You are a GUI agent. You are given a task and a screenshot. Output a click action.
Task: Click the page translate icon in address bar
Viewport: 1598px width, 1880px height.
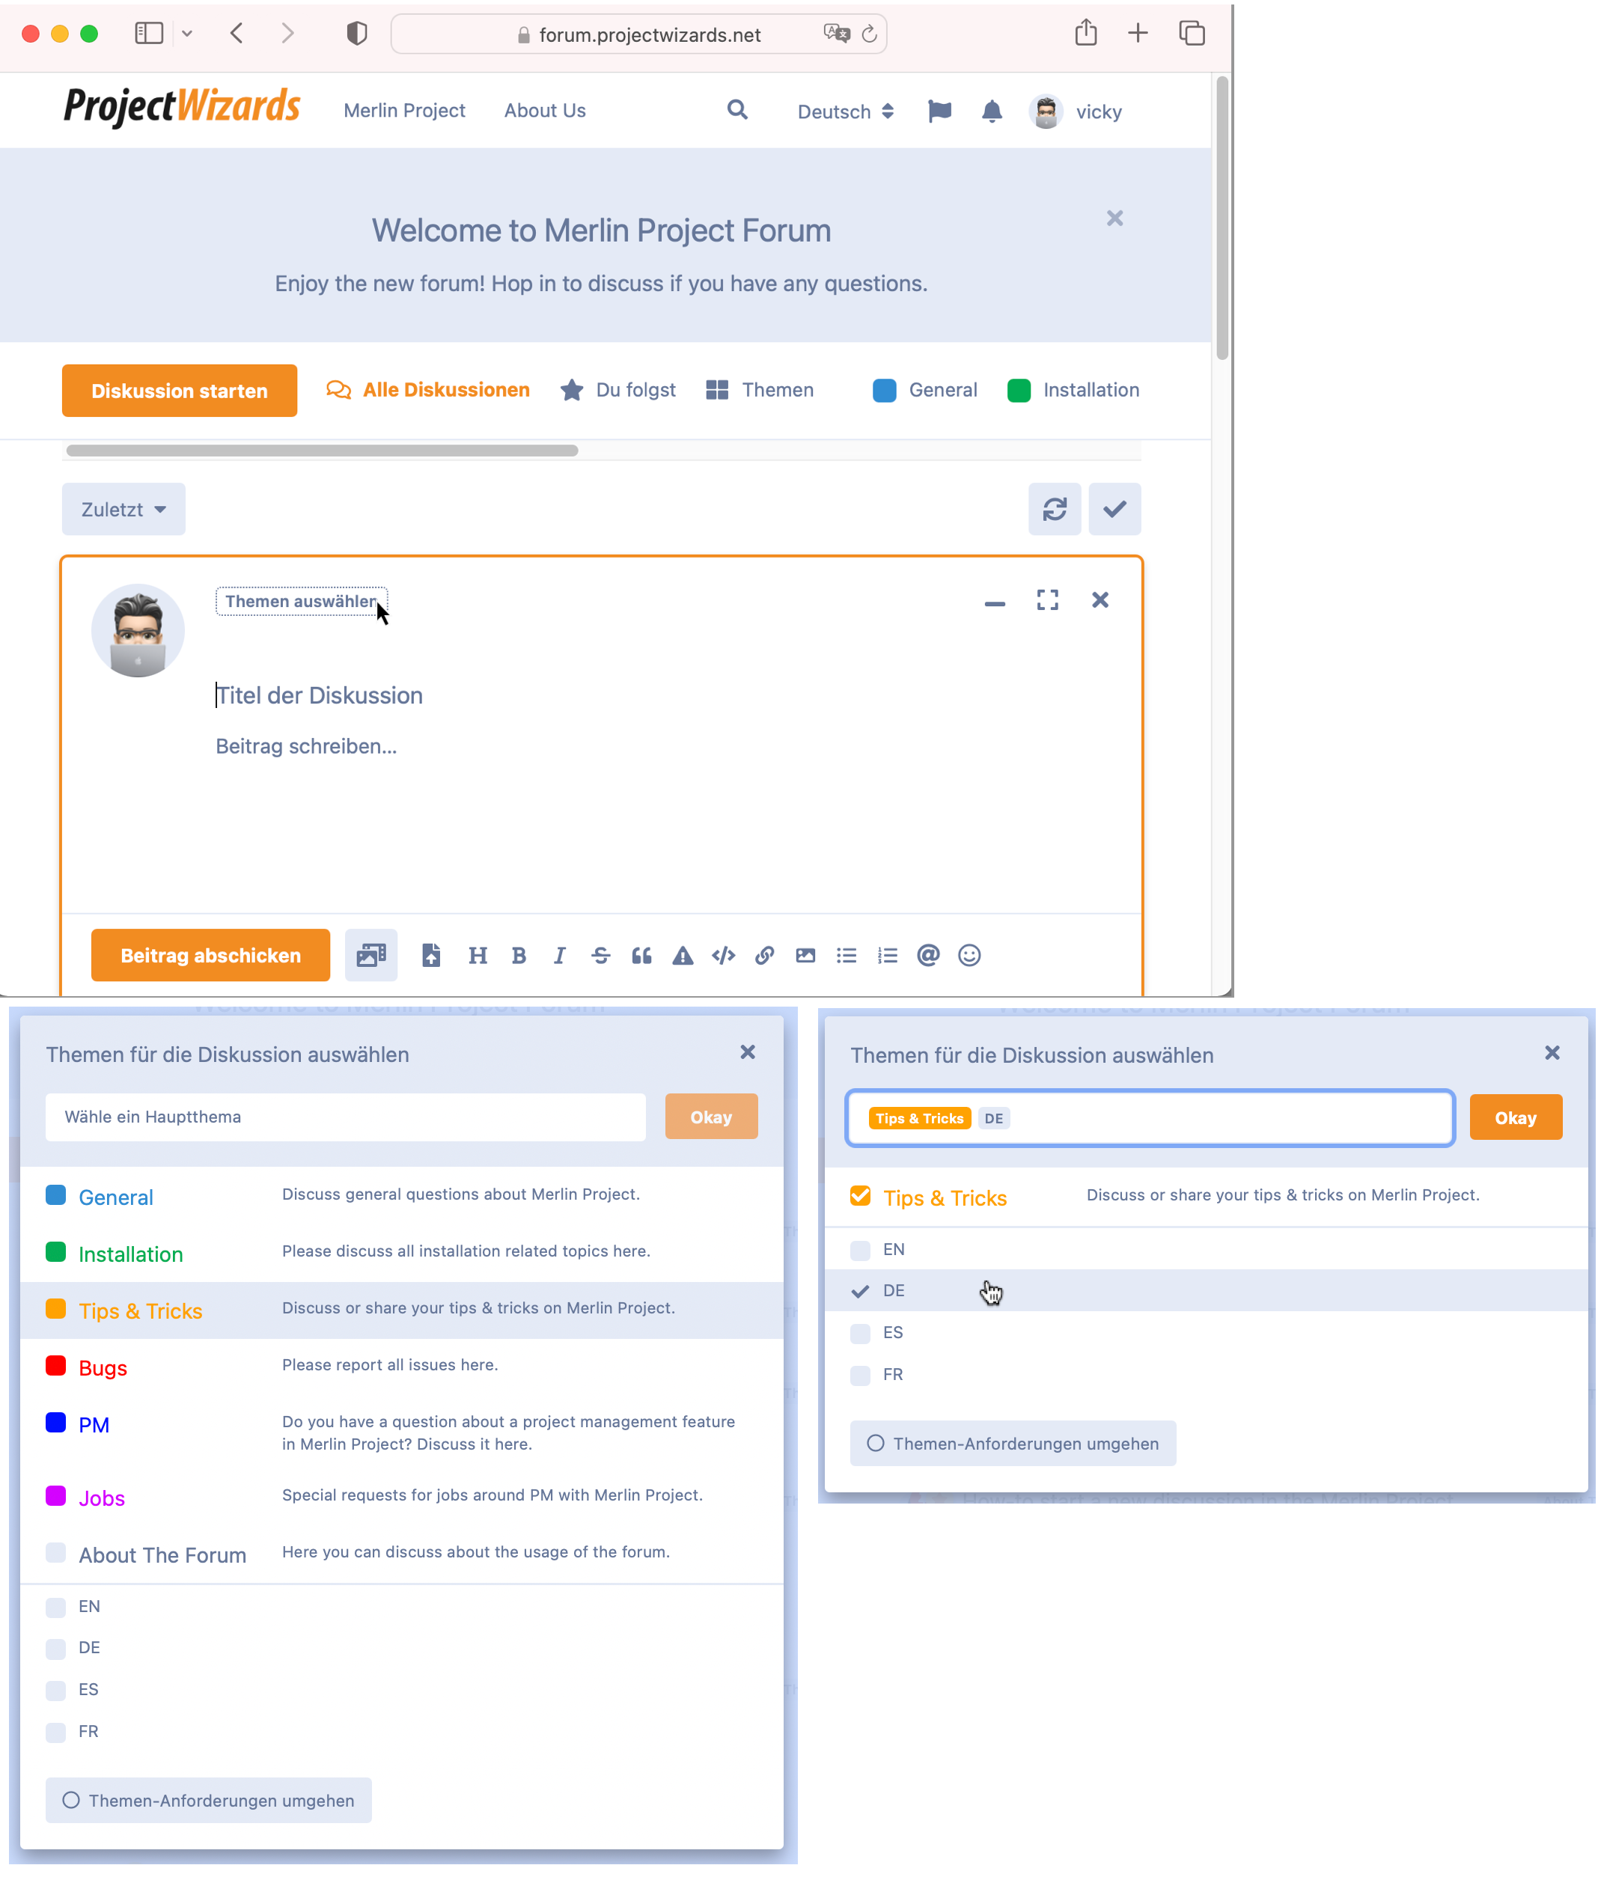[836, 34]
